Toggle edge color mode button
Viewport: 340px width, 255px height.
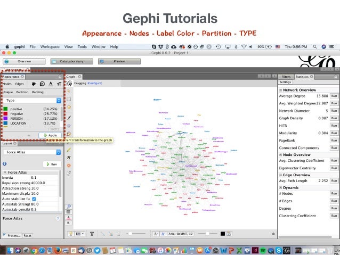click(x=111, y=234)
